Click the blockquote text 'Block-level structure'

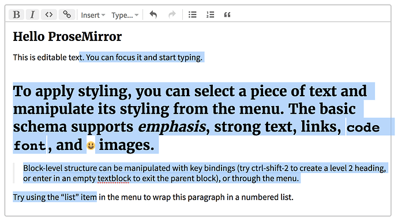pyautogui.click(x=59, y=168)
